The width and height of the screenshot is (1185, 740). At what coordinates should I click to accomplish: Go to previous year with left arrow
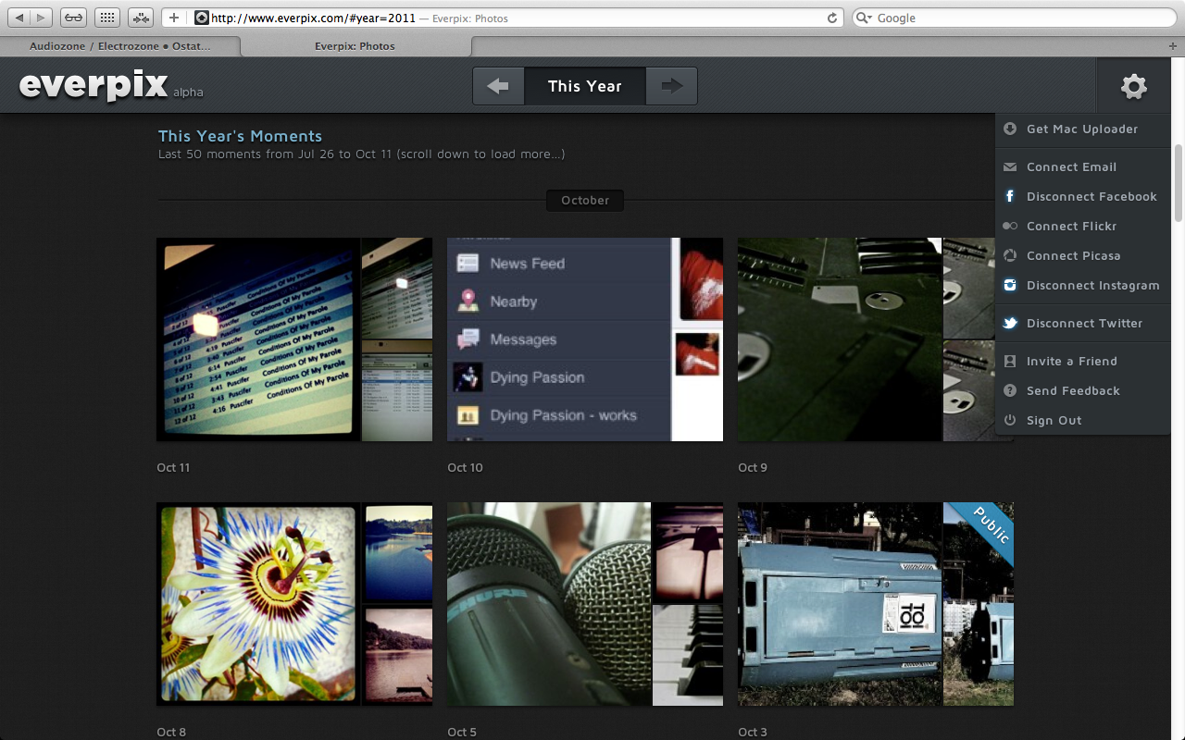pyautogui.click(x=498, y=86)
